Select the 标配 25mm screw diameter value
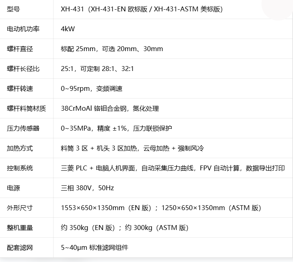 coord(112,49)
